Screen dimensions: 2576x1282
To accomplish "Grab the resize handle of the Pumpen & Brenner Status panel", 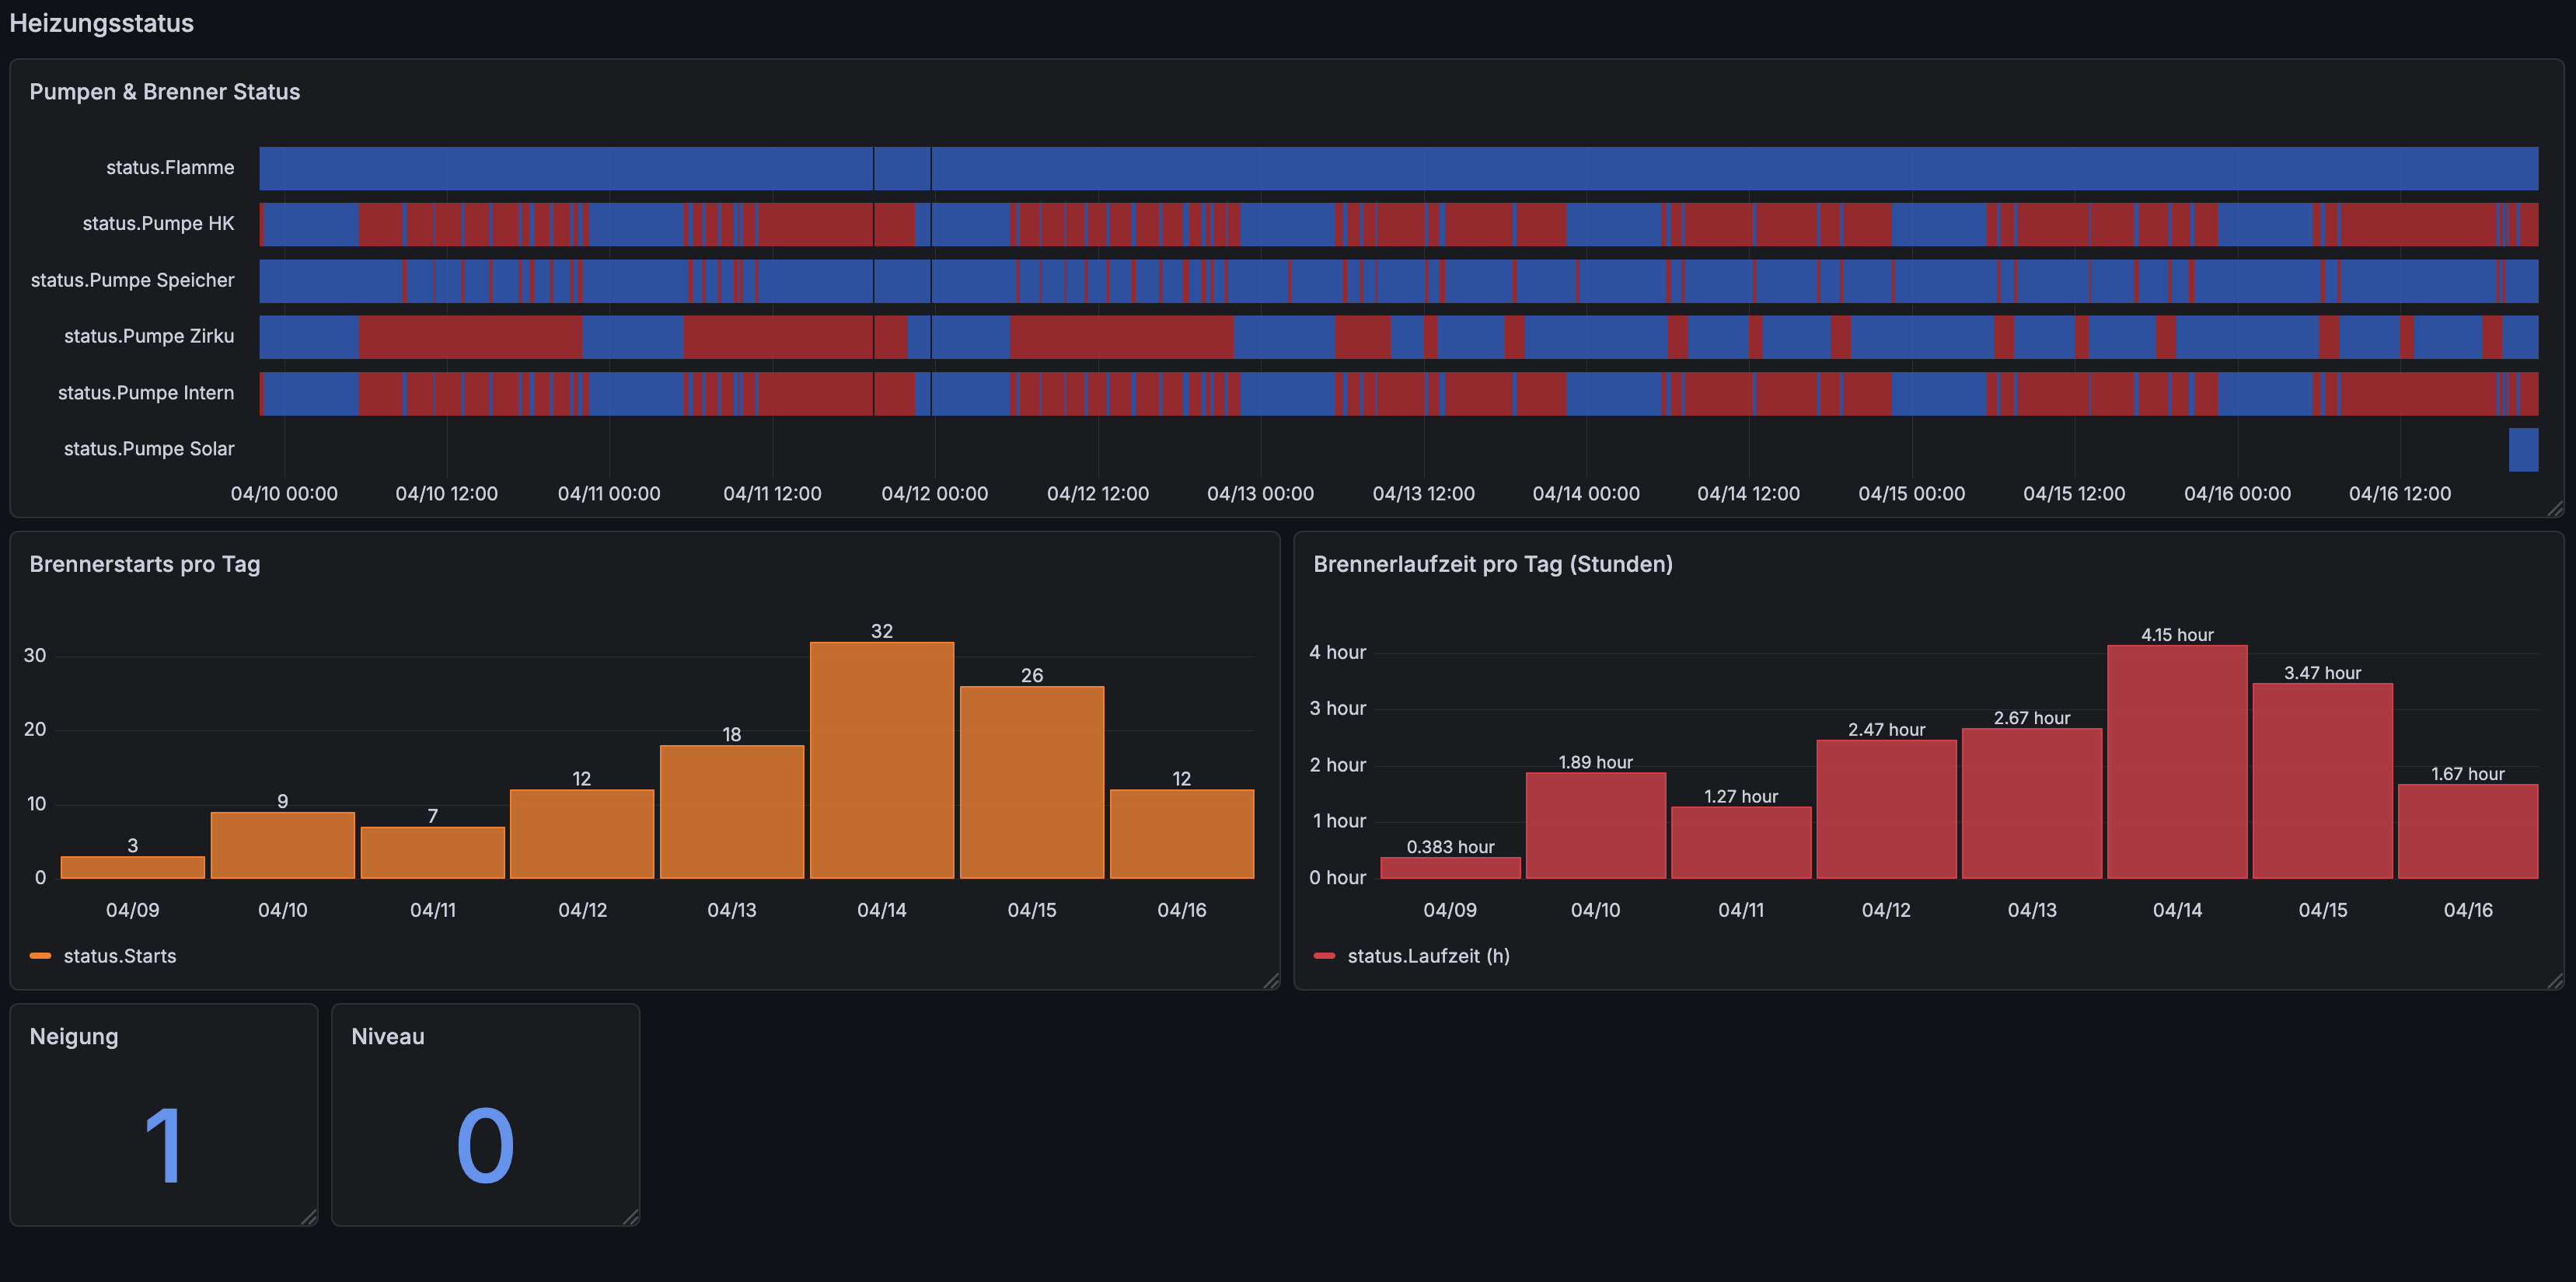I will click(x=2555, y=510).
